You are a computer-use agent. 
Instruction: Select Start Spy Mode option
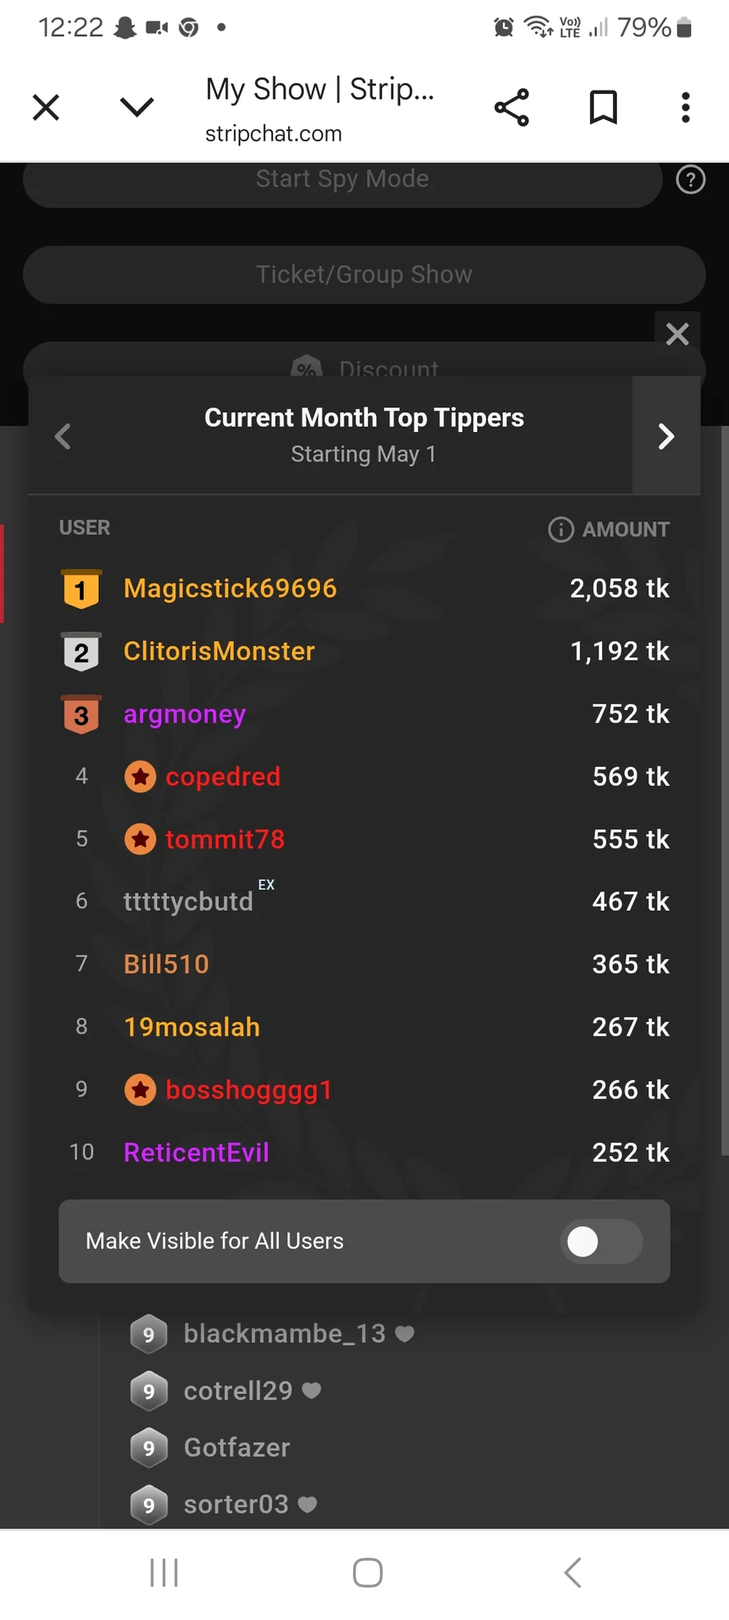pyautogui.click(x=342, y=179)
